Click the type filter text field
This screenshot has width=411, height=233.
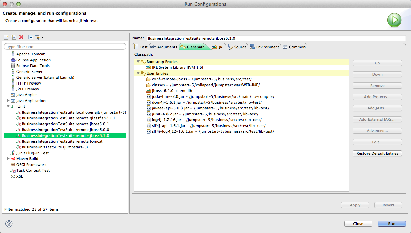pos(65,47)
